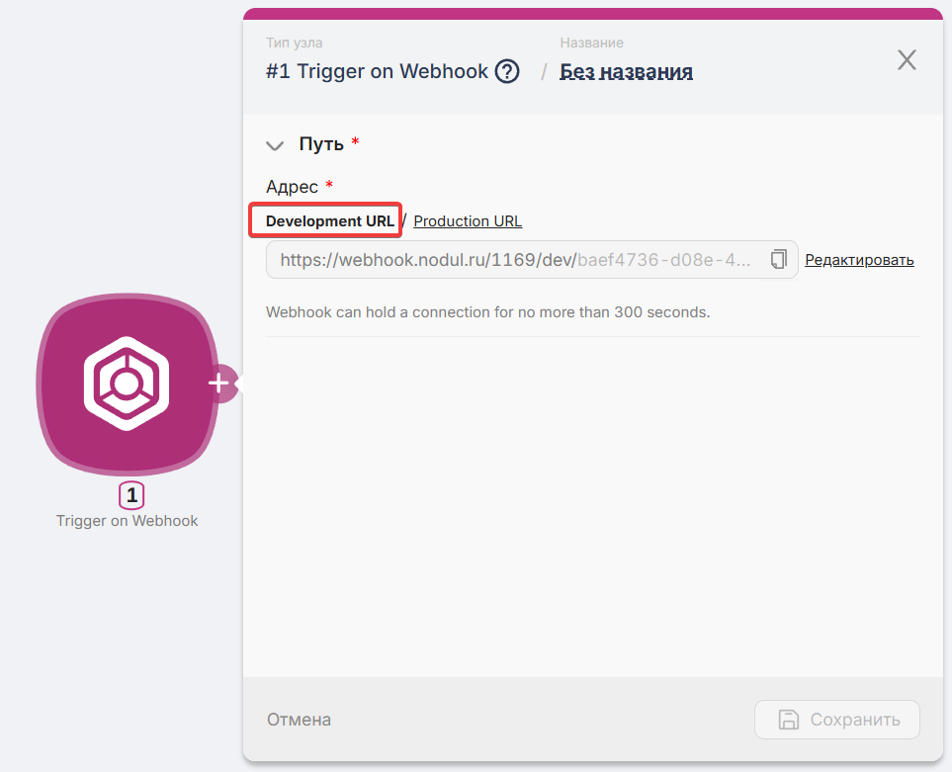Select the Trigger on Webhook node icon
952x772 pixels.
tap(127, 384)
